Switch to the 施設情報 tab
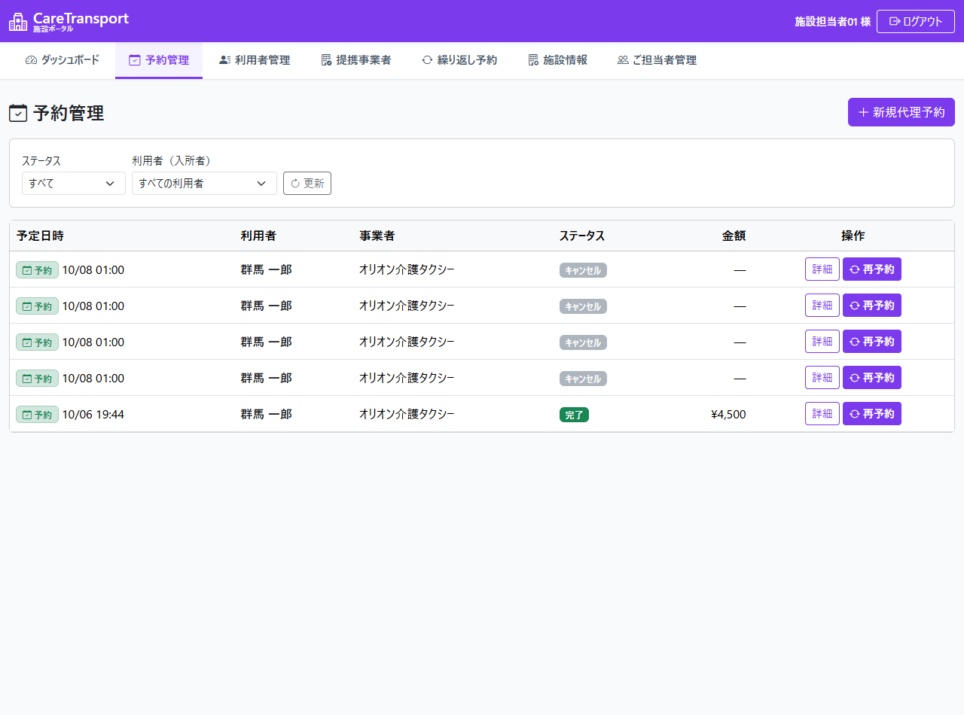964x715 pixels. [x=557, y=60]
